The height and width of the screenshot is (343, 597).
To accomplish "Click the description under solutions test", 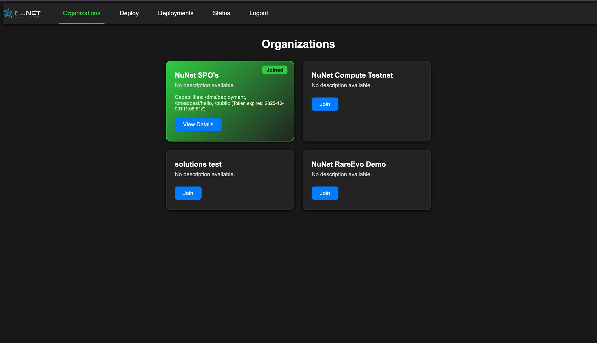I will coord(205,174).
